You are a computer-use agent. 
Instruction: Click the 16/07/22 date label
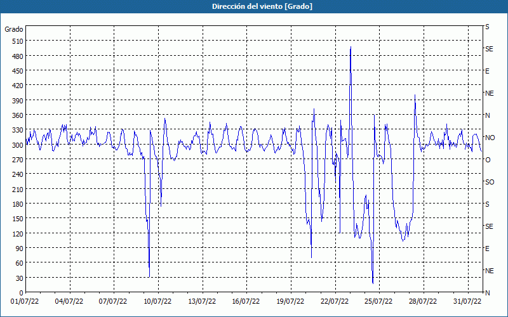(246, 302)
